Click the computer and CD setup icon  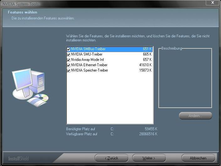(x=30, y=88)
